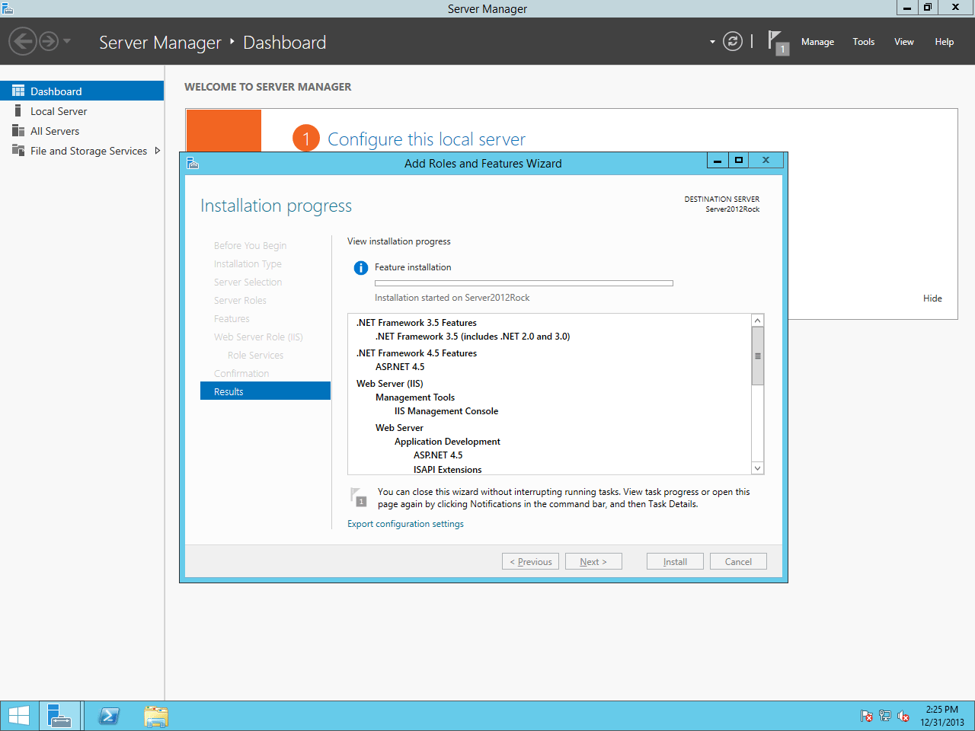The height and width of the screenshot is (731, 975).
Task: Click the wizard title bar icon
Action: [193, 163]
